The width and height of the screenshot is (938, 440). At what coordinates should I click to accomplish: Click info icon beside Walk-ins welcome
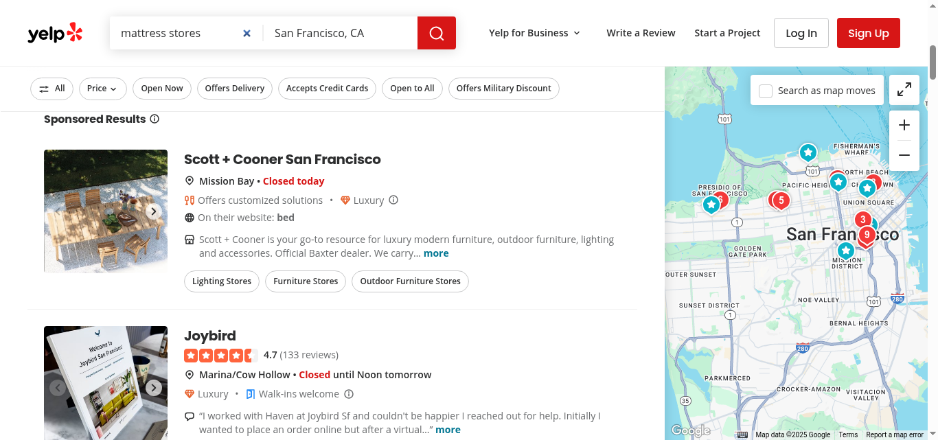(349, 394)
